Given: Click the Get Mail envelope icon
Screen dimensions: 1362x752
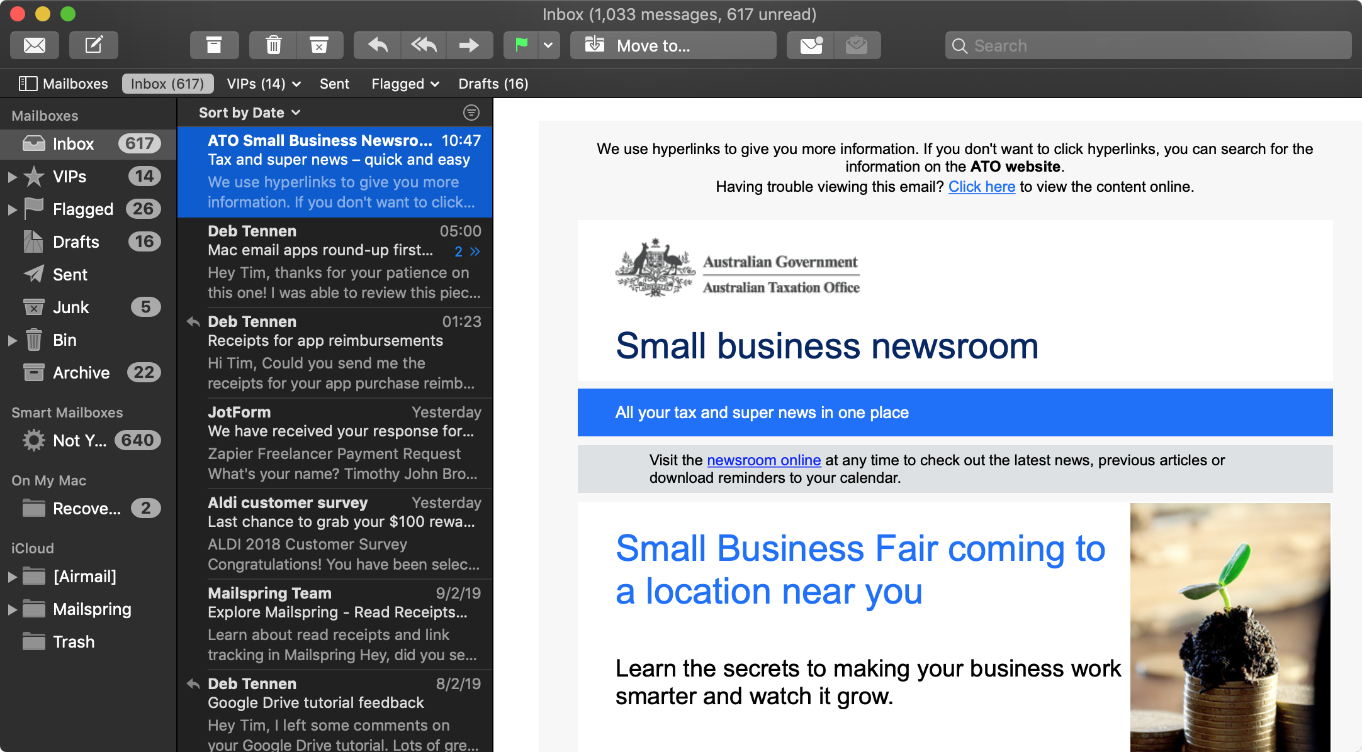Looking at the screenshot, I should point(35,45).
